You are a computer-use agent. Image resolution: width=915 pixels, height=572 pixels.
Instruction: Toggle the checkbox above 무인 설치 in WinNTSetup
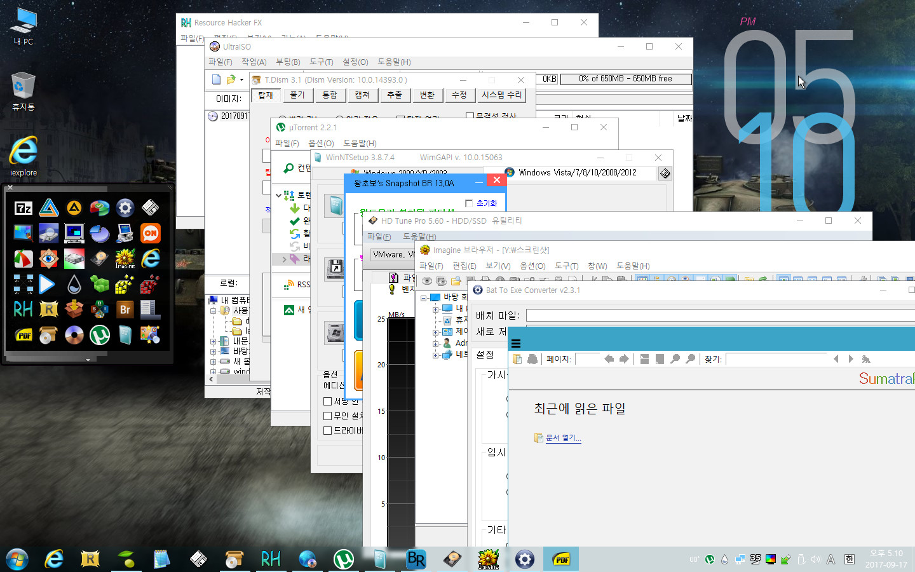point(328,401)
